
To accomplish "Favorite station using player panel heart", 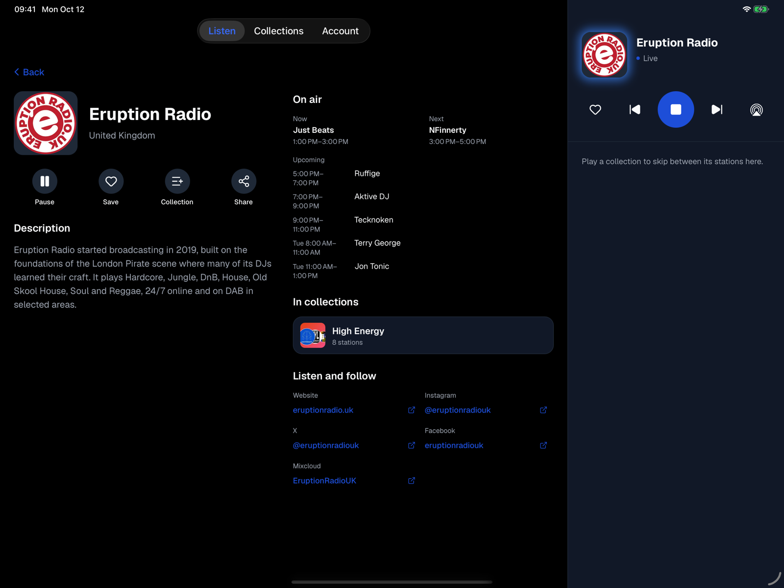I will coord(595,110).
